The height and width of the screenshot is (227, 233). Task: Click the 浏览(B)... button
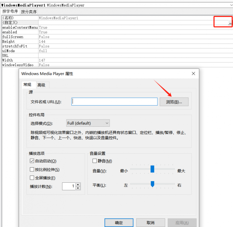[x=174, y=102]
